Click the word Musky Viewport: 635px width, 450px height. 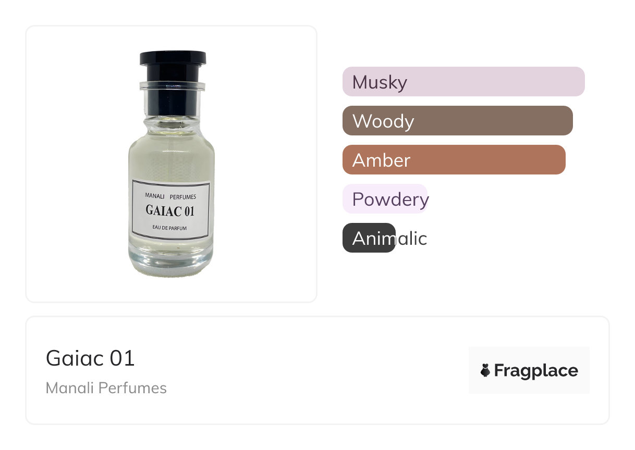pos(380,82)
